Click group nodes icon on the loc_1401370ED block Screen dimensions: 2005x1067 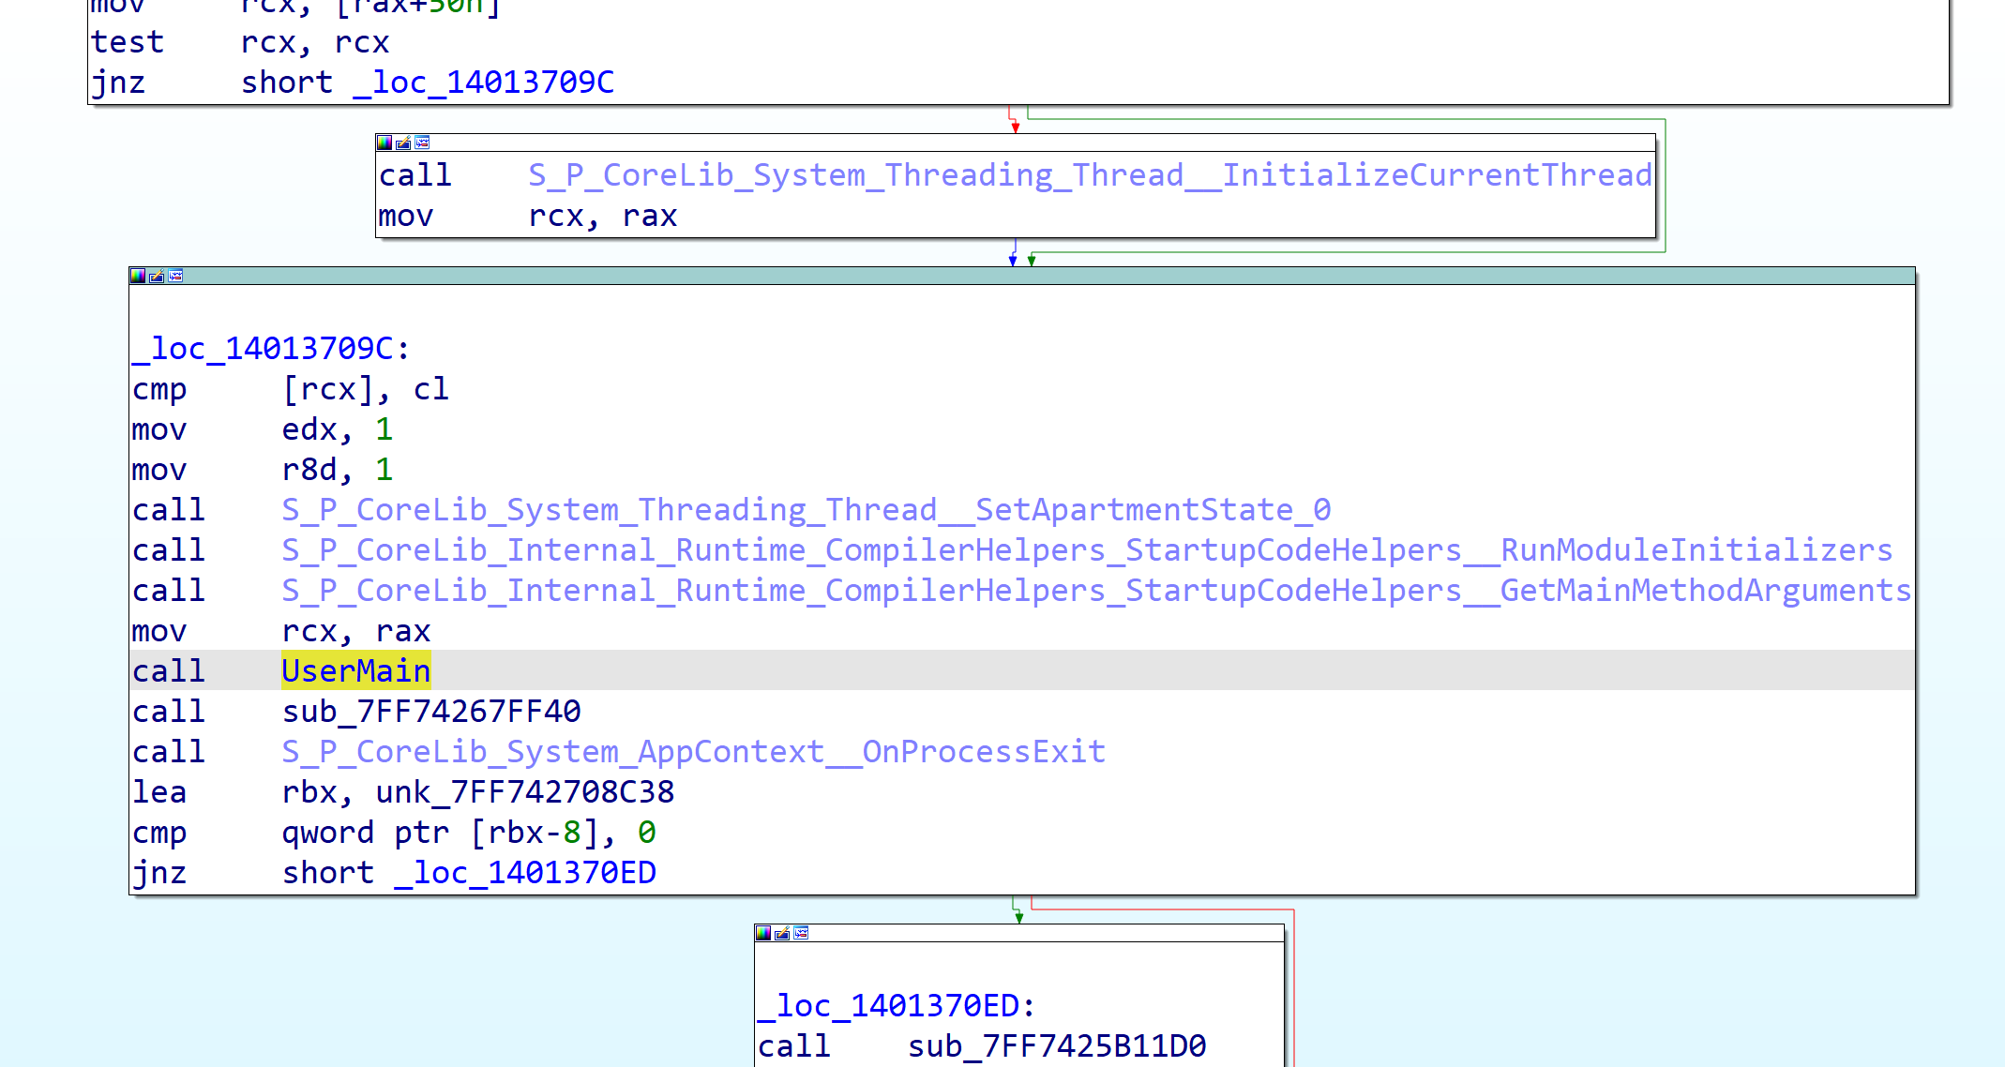click(801, 933)
